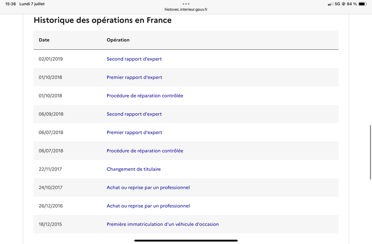
Task: Tap the 5G network indicator
Action: point(337,4)
